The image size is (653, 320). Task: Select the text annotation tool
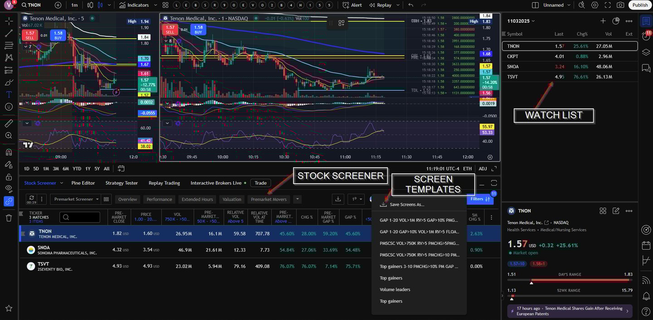[x=9, y=94]
